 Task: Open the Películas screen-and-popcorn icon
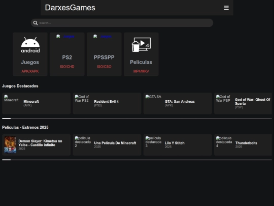(x=141, y=45)
